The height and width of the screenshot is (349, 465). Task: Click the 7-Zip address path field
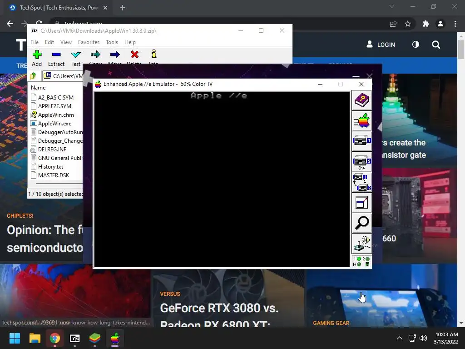[63, 76]
